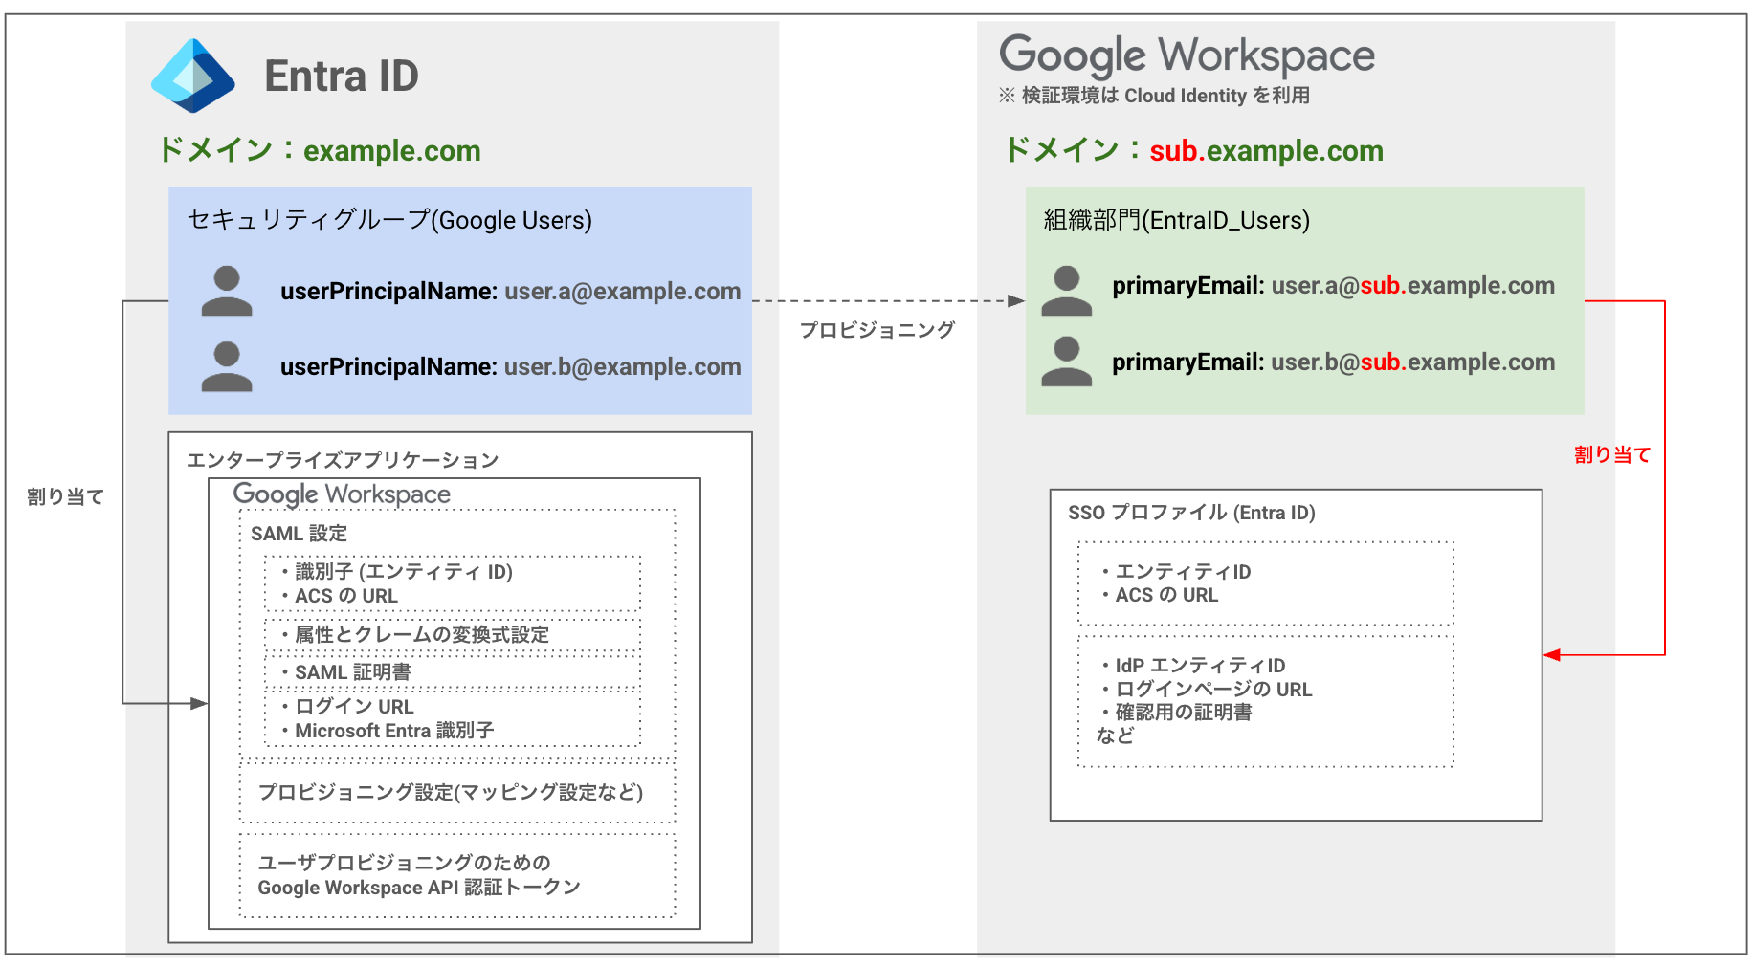Select the "エンタープライズアプリケーション" heading
The image size is (1753, 966).
tap(343, 460)
